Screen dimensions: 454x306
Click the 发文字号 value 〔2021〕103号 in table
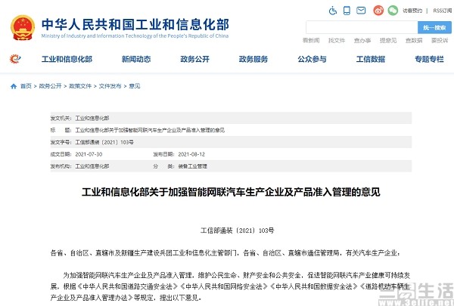104,142
